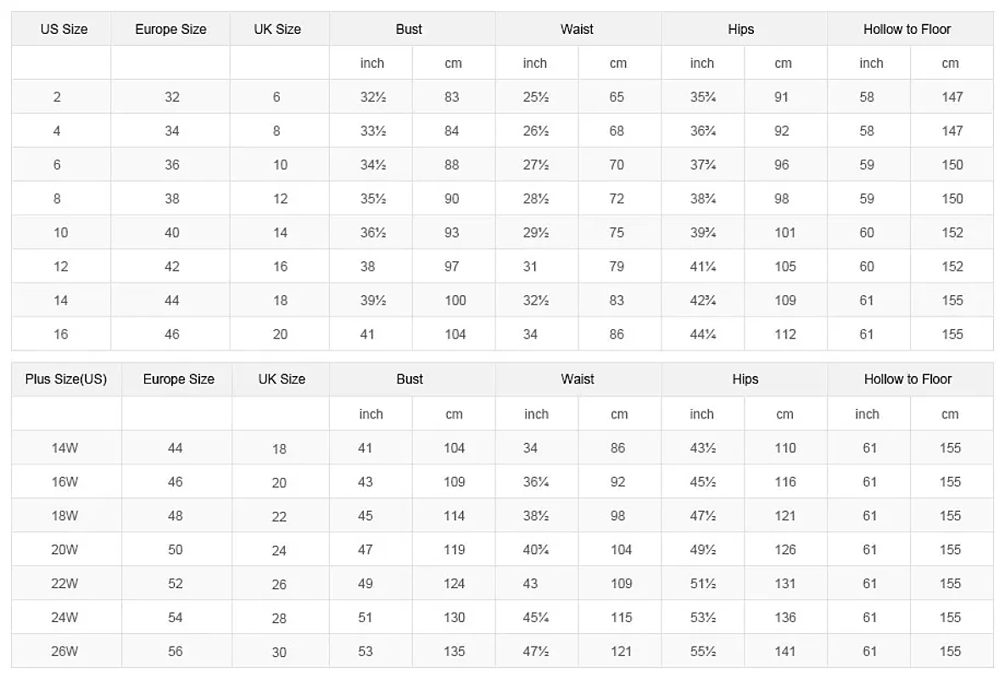The image size is (1005, 679).
Task: Click the "US Size" column header
Action: pyautogui.click(x=64, y=29)
